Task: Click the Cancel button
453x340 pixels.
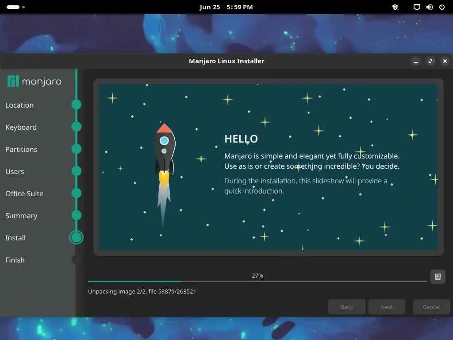Action: tap(432, 307)
